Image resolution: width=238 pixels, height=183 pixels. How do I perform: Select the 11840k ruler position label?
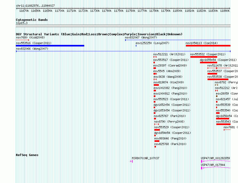pos(225,11)
